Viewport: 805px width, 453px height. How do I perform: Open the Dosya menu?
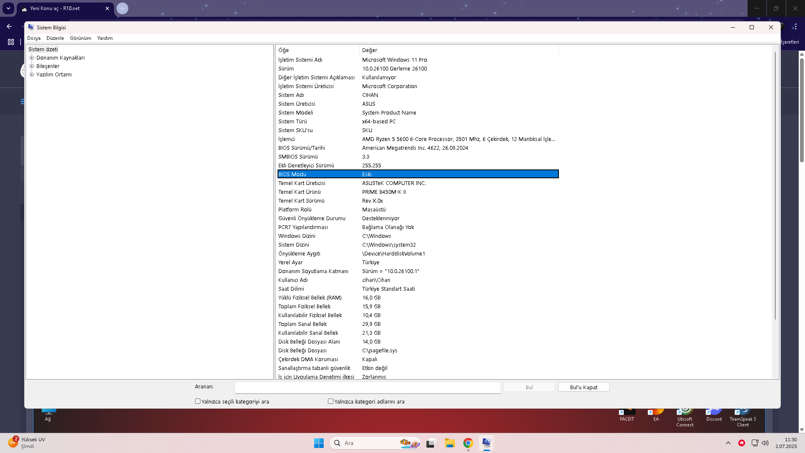pos(34,38)
